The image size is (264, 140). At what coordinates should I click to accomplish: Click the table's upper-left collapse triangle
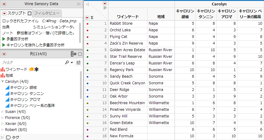(87, 4)
